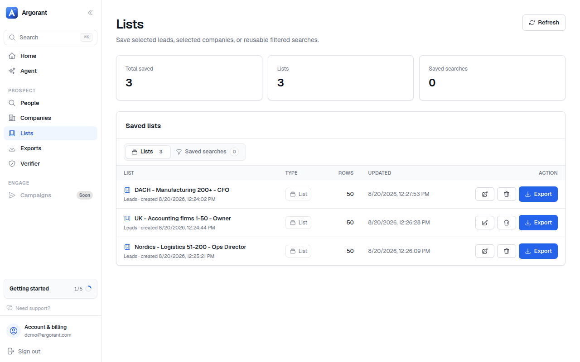The image size is (580, 362).
Task: Click the sidebar Search field
Action: (x=50, y=38)
